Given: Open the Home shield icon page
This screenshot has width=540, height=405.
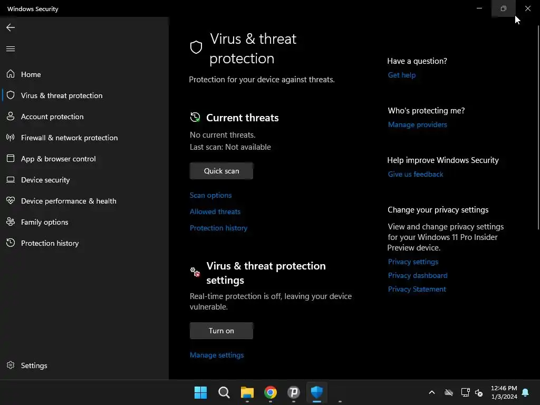Looking at the screenshot, I should 11,74.
